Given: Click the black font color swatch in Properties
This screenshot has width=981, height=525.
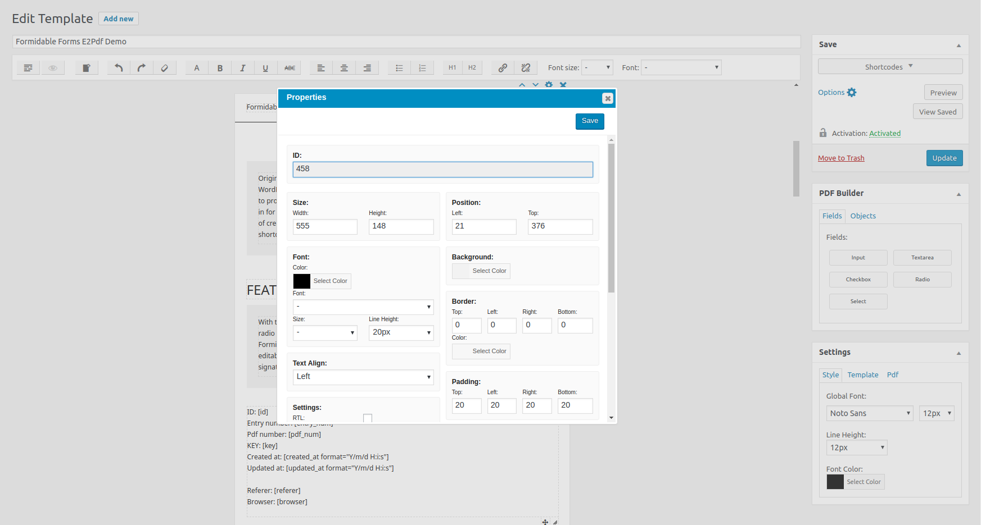Looking at the screenshot, I should point(302,281).
